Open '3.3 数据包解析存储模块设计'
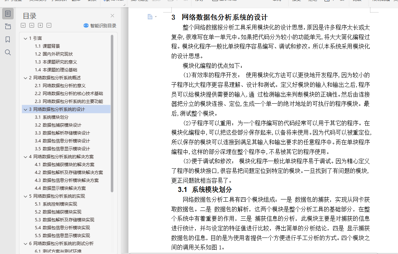The height and width of the screenshot is (254, 398). point(62,133)
